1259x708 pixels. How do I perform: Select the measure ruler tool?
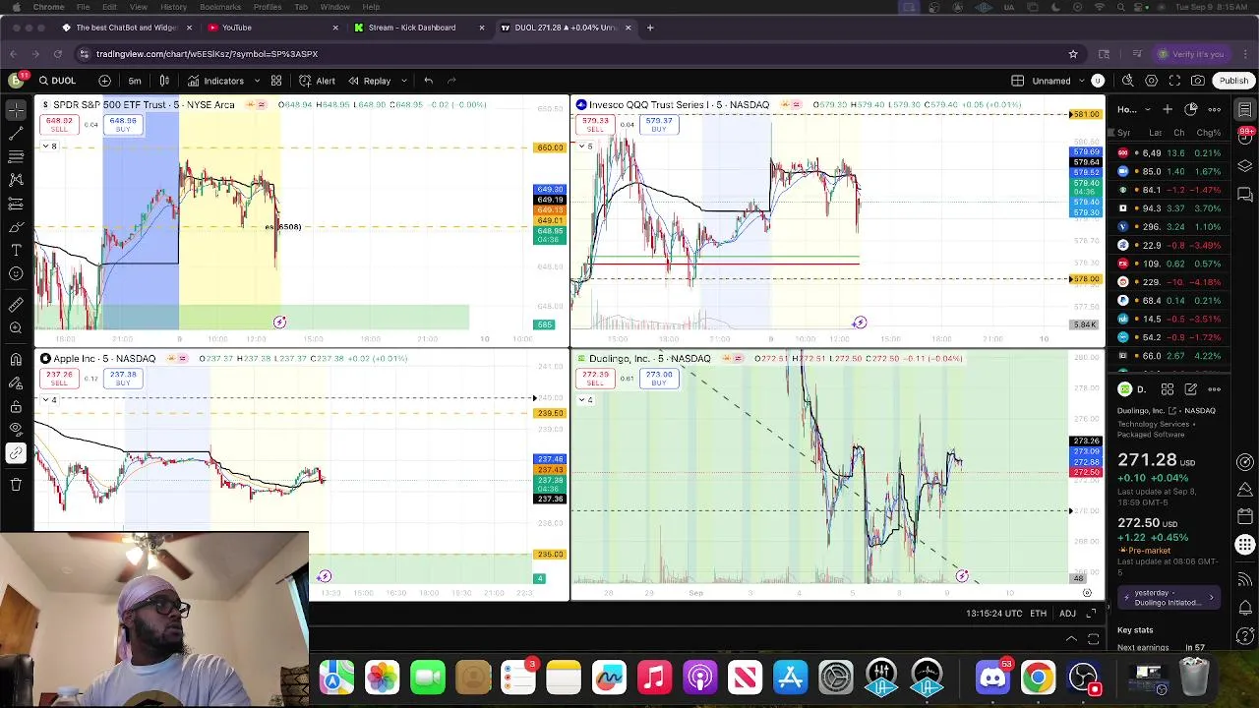click(16, 304)
